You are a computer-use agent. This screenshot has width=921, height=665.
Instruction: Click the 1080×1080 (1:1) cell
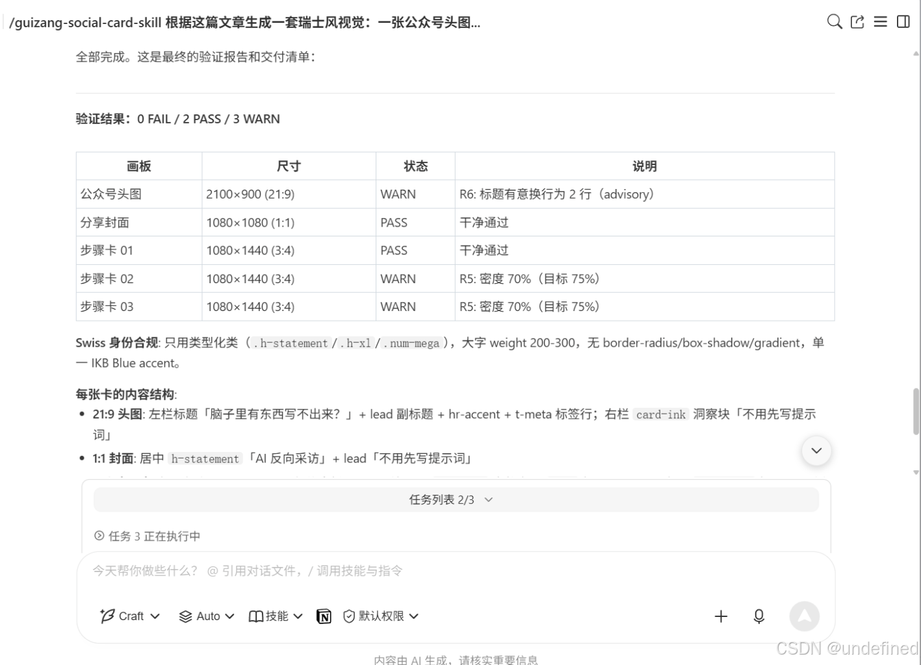pyautogui.click(x=289, y=222)
